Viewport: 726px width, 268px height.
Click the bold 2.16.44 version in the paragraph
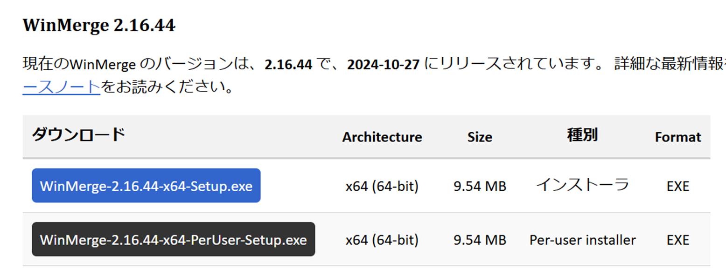[288, 65]
